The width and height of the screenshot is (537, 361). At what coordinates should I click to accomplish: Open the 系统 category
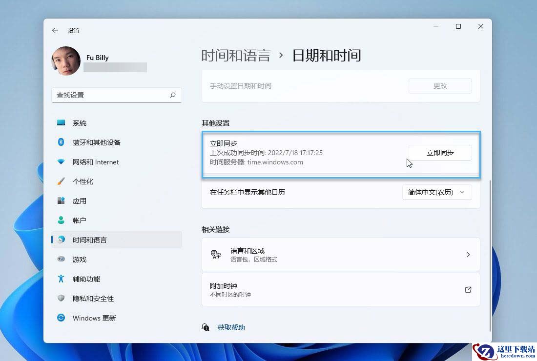(117, 123)
